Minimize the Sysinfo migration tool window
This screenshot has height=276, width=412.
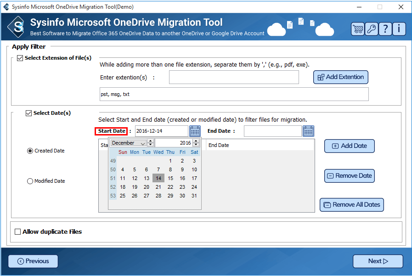[359, 7]
